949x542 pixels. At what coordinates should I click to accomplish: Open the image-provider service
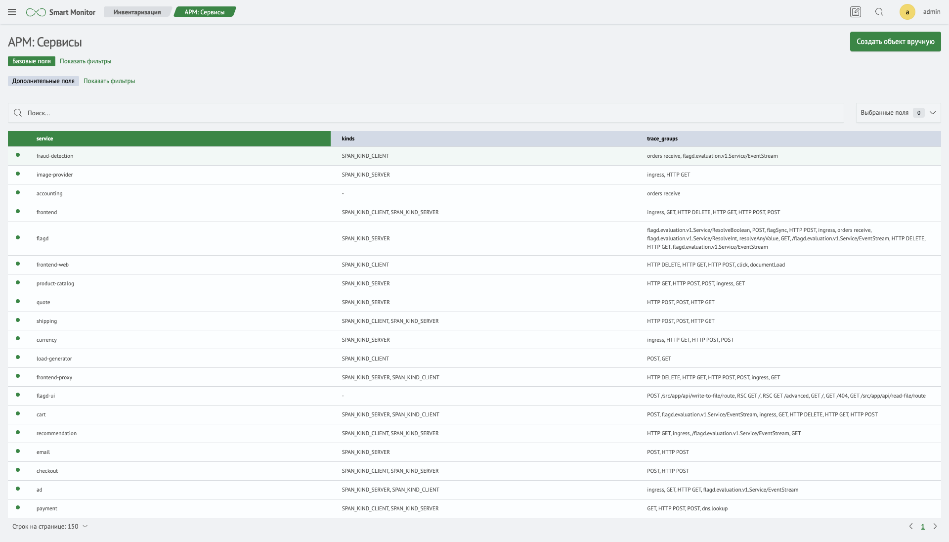474,175
